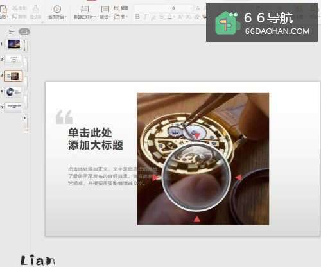This screenshot has height=267, width=321.
Task: Click the thumbnail panel vertical scrollbar
Action: pos(25,85)
